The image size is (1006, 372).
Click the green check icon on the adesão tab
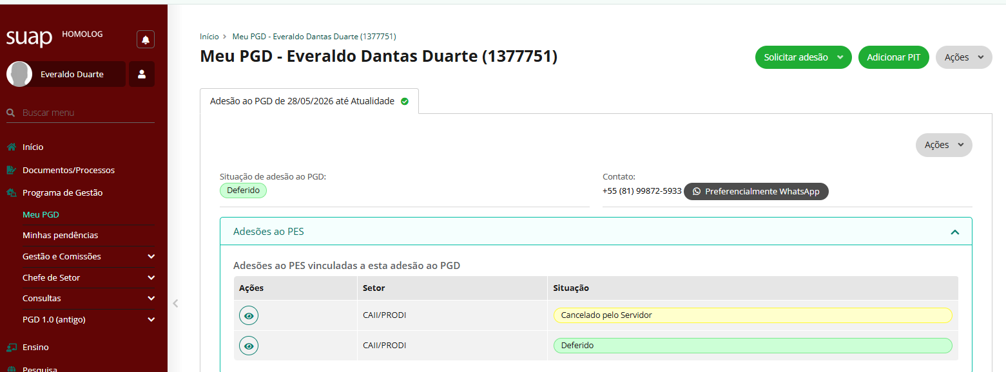coord(405,101)
